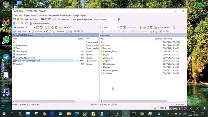Viewport: 208px width, 117px height.
Task: Click the local minus unselect-files icon
Action: point(79,32)
